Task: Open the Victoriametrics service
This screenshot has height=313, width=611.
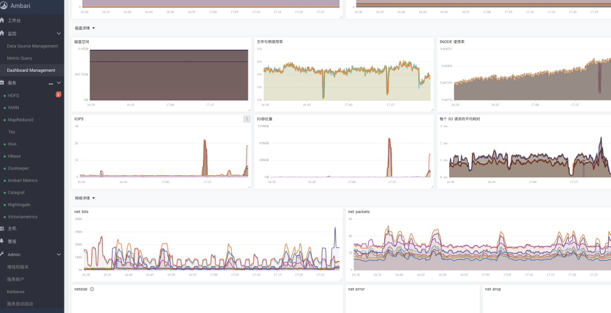Action: (23, 216)
